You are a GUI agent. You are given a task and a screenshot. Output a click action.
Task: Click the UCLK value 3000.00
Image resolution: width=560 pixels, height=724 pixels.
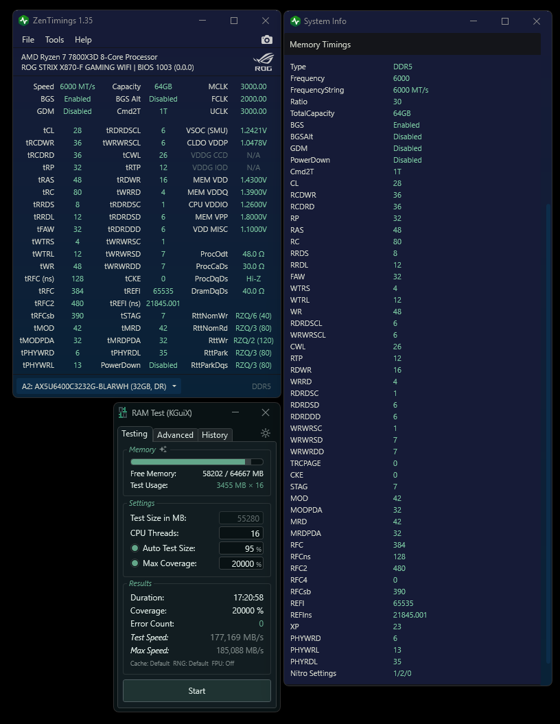253,111
